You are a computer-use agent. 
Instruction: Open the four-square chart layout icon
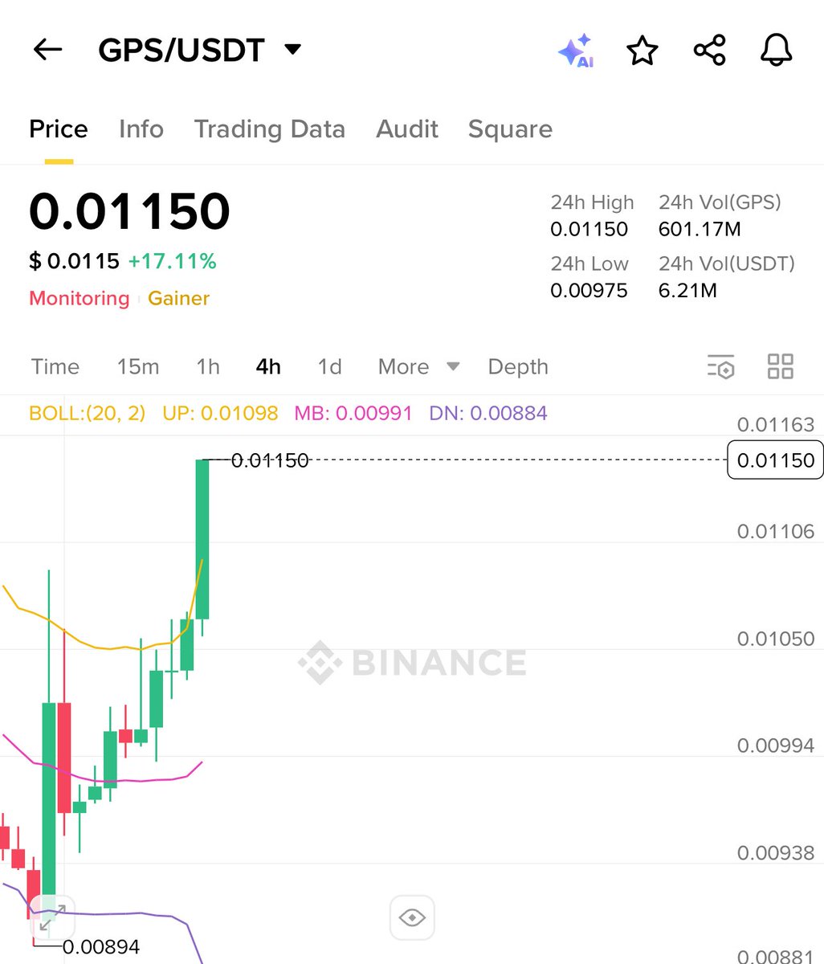(x=781, y=366)
